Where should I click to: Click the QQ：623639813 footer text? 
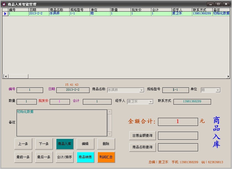click(x=212, y=162)
